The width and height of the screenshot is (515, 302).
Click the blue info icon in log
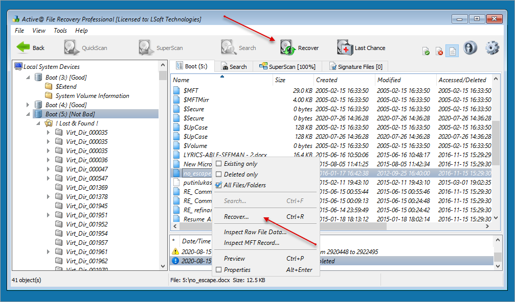(175, 261)
